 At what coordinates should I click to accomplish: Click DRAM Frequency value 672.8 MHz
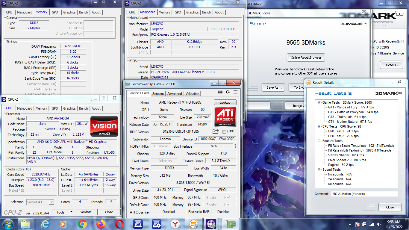tap(73, 46)
